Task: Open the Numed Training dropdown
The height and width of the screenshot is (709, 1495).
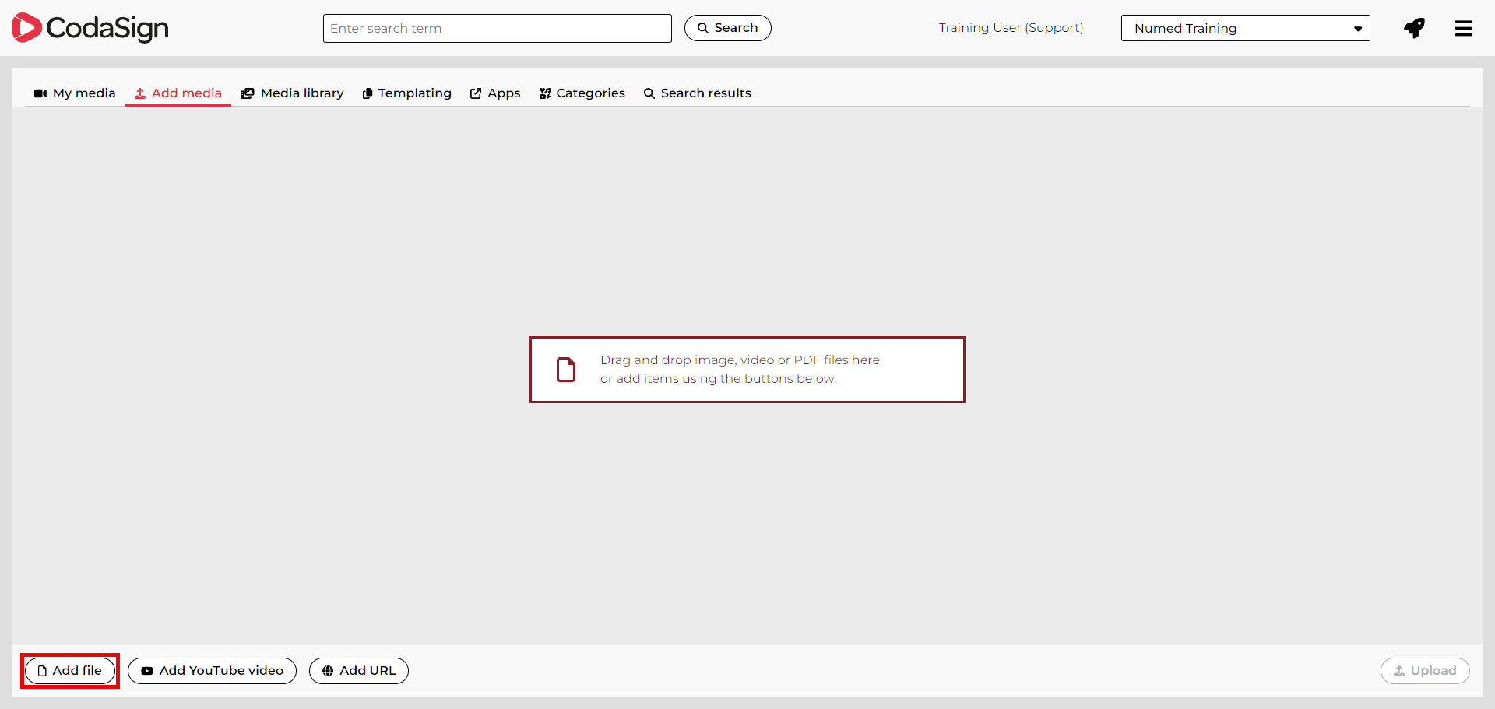Action: point(1244,28)
